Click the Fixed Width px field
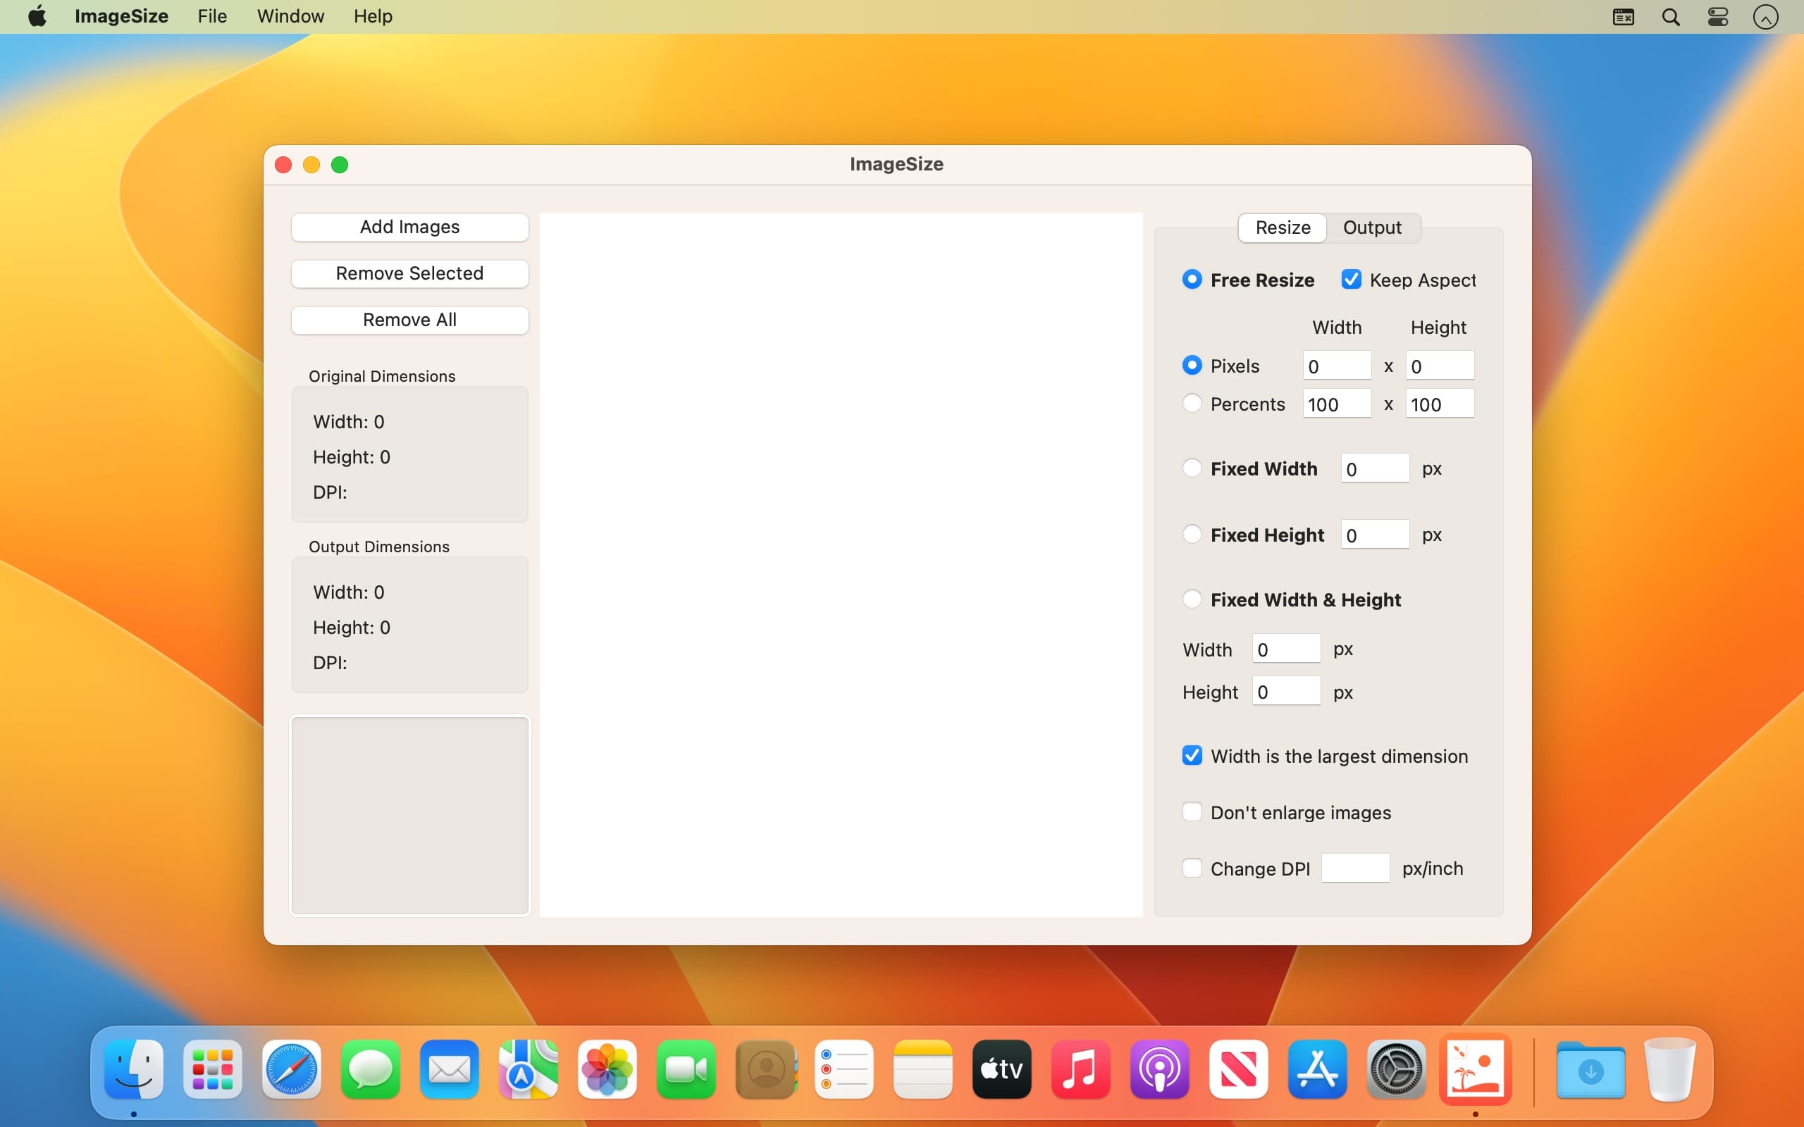Screen dimensions: 1804x1127 (x=1375, y=468)
